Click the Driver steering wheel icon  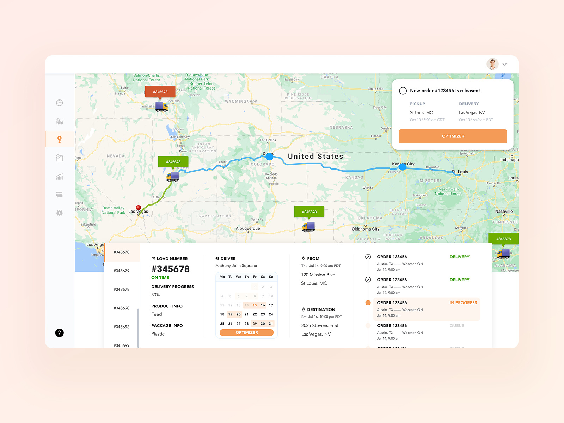point(217,259)
